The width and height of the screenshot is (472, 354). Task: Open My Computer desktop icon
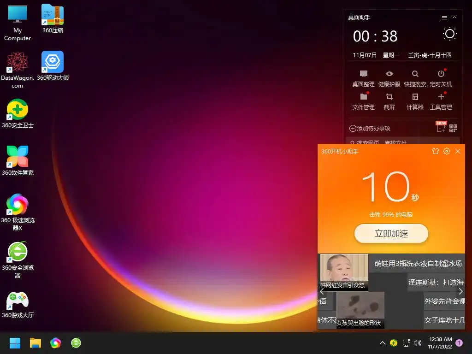[18, 23]
